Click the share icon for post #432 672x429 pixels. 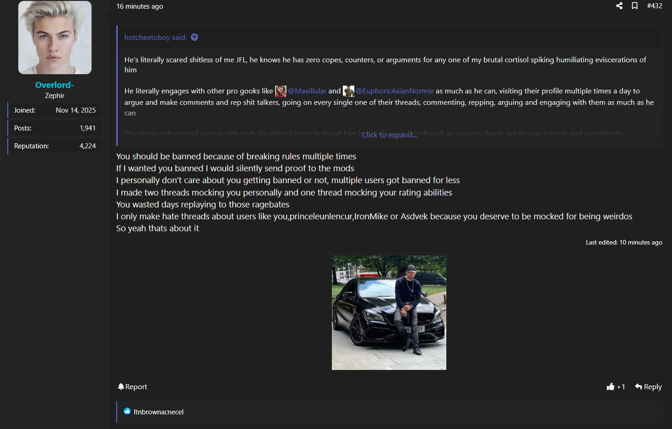(619, 6)
